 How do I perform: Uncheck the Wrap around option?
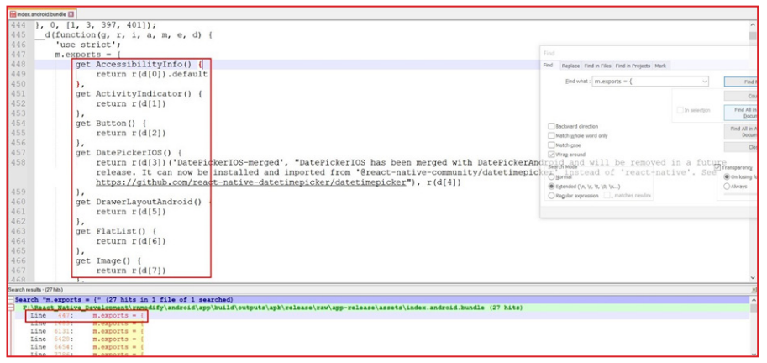pos(552,155)
